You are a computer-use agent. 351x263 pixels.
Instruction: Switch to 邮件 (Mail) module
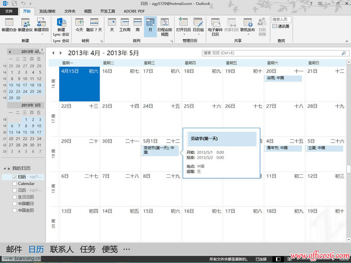click(13, 249)
